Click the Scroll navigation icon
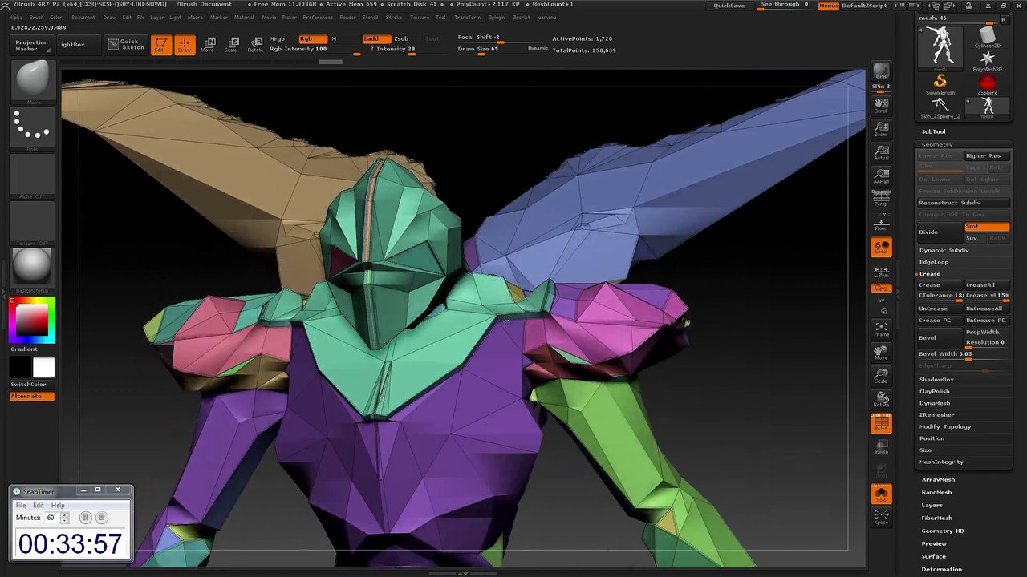1027x577 pixels. [x=881, y=104]
